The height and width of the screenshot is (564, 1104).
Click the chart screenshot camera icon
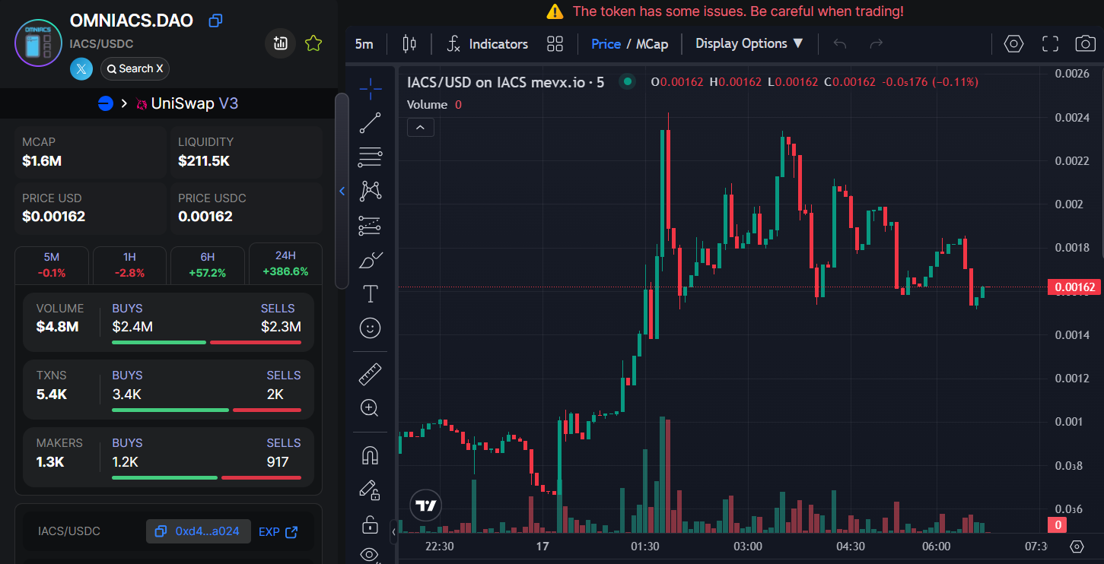tap(1085, 44)
